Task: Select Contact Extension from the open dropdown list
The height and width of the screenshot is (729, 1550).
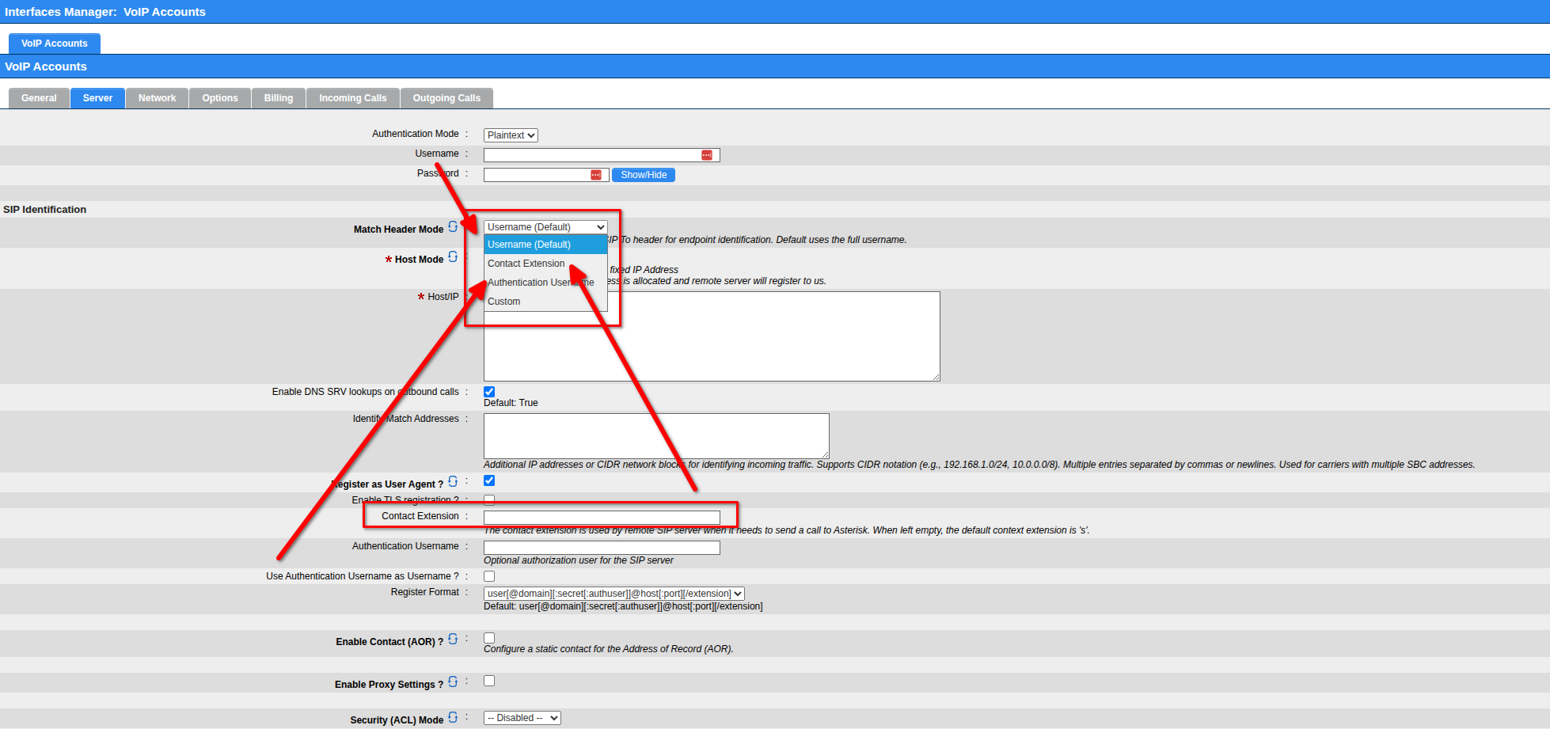Action: pyautogui.click(x=526, y=264)
